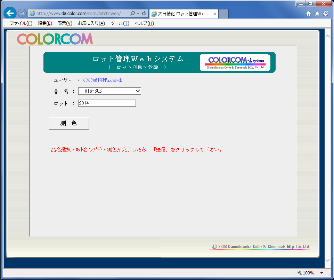Screen dimensions: 334x280
Task: Open the 編集(E) menu
Action: coord(45,23)
